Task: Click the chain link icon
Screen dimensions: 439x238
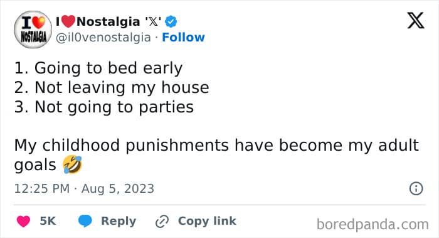Action: pyautogui.click(x=162, y=222)
